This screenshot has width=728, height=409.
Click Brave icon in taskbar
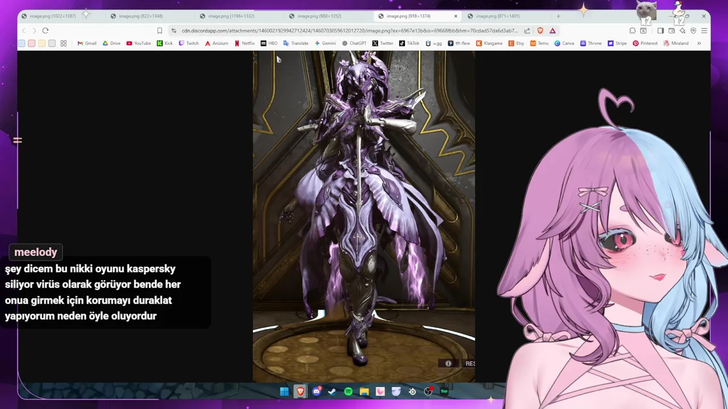300,391
